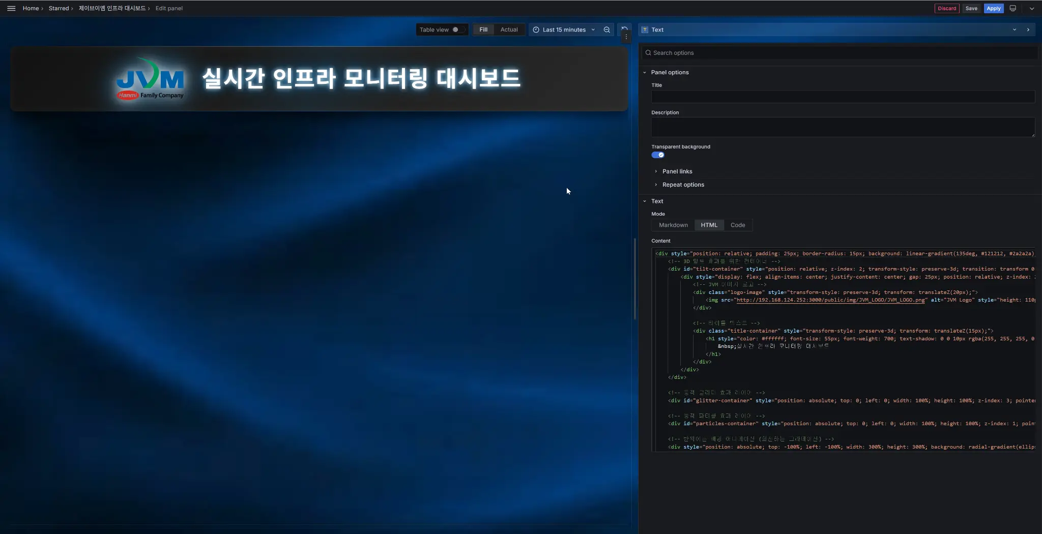This screenshot has width=1042, height=534.
Task: Apply the panel changes
Action: 993,8
